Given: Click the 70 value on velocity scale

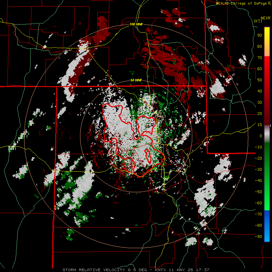Looking at the screenshot, I should [260, 58].
